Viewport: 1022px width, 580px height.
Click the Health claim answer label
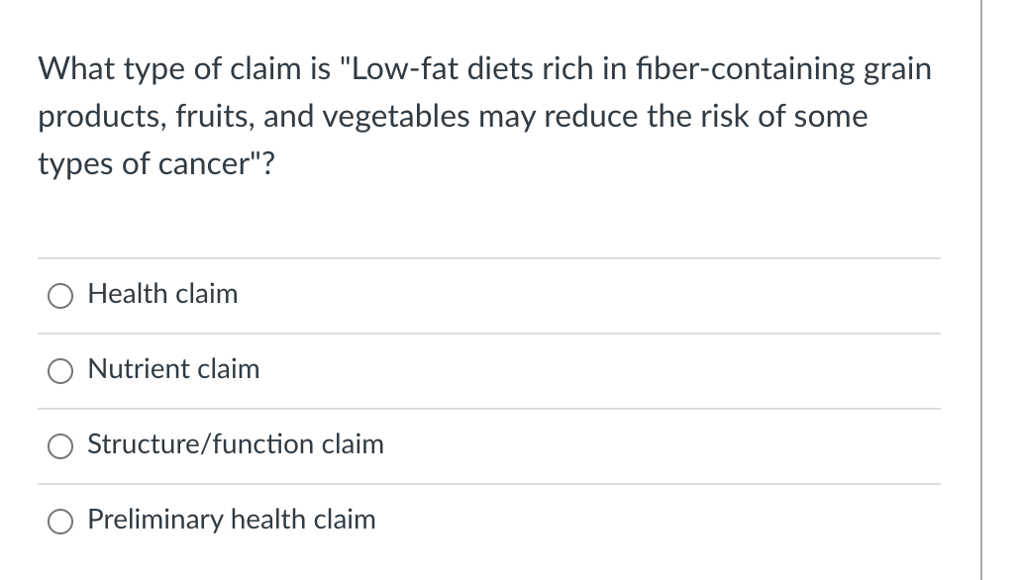coord(162,294)
